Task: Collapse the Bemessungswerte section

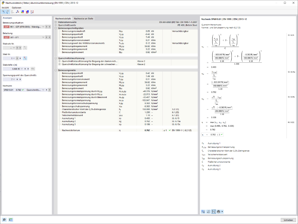Action: coord(56,70)
